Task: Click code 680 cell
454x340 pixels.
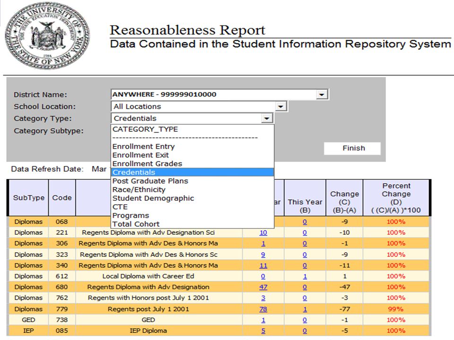Action: click(62, 287)
